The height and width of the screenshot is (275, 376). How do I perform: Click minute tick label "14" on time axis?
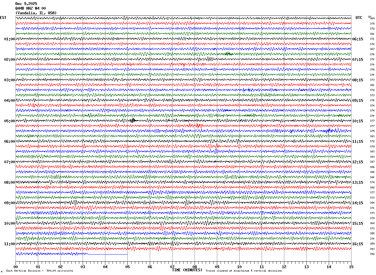point(329,267)
